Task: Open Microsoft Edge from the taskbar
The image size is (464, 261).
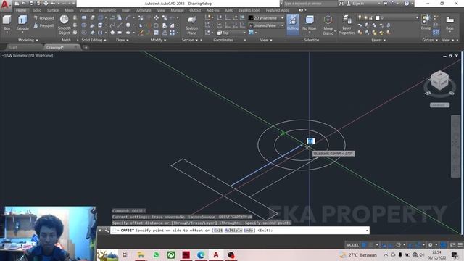Action: [201, 254]
